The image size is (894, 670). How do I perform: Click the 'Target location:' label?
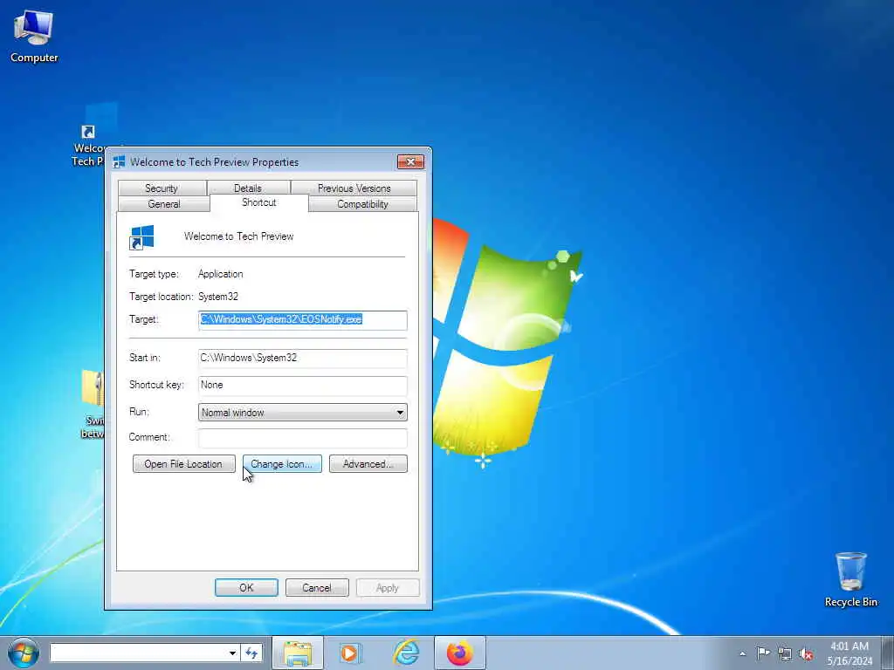pyautogui.click(x=161, y=297)
